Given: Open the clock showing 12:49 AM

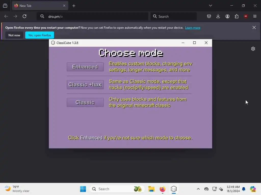Looking at the screenshot, I should tap(233, 189).
